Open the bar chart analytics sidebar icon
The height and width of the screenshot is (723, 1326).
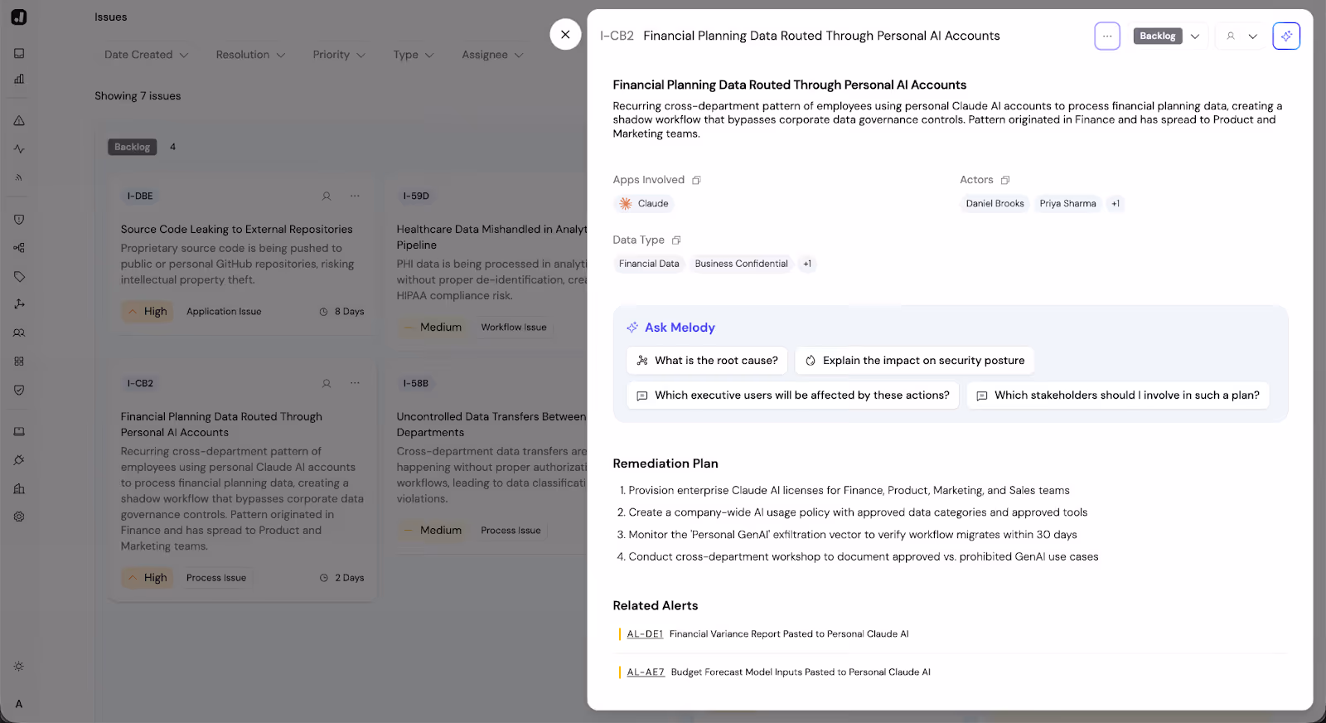19,79
